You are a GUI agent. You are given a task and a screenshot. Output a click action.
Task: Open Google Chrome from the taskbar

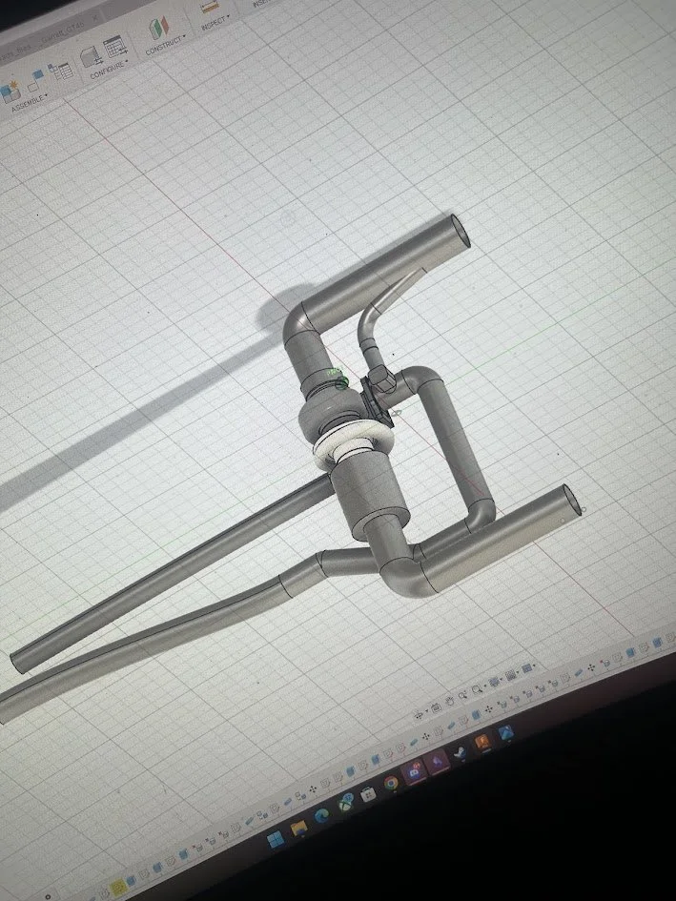[x=392, y=783]
